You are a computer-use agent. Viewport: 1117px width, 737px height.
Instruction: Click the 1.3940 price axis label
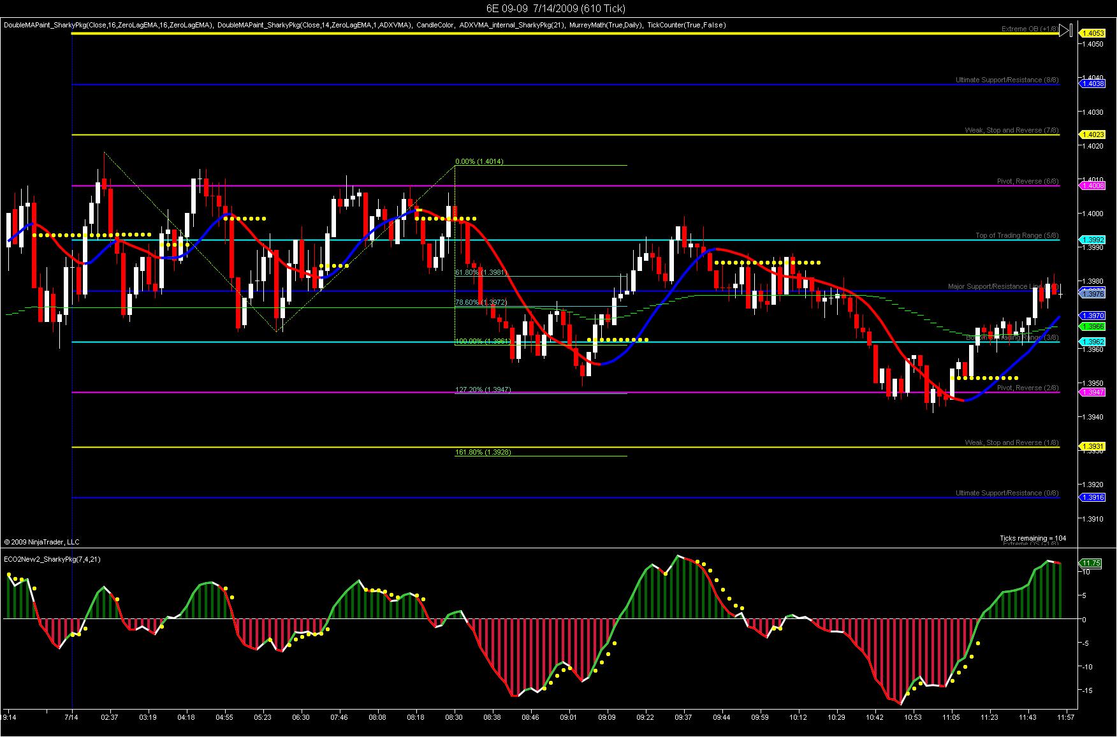pyautogui.click(x=1092, y=417)
